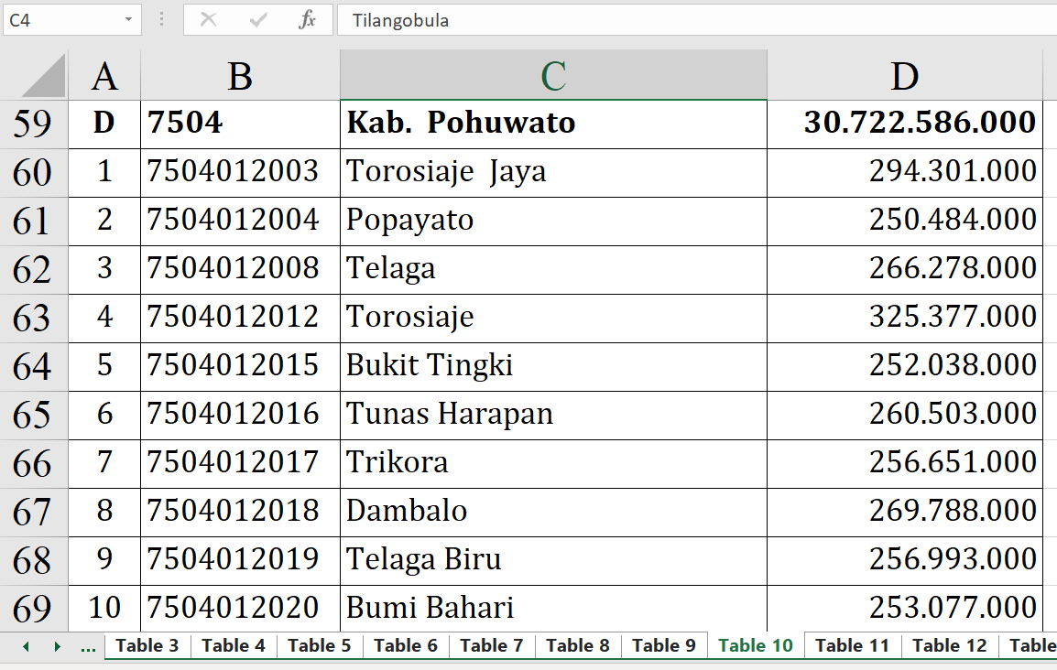This screenshot has width=1057, height=670.
Task: Click the Insert Function fx icon
Action: click(x=307, y=19)
